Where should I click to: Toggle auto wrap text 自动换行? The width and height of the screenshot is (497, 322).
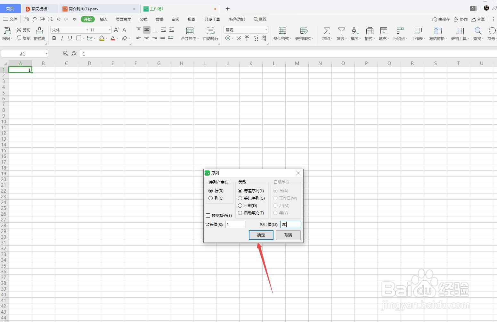pos(211,34)
